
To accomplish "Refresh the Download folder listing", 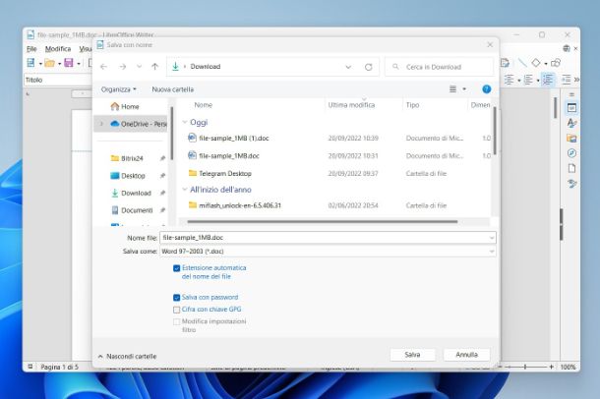I will tap(369, 67).
